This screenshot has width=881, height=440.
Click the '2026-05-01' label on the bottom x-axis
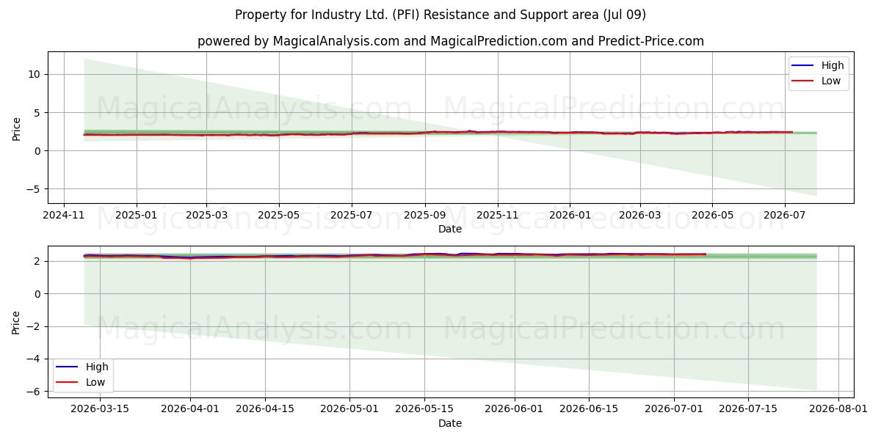[350, 409]
